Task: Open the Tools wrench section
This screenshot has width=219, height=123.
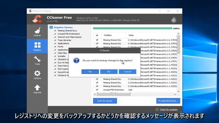Action: tap(37, 60)
